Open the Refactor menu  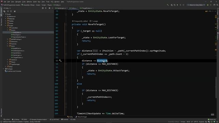click(29, 2)
